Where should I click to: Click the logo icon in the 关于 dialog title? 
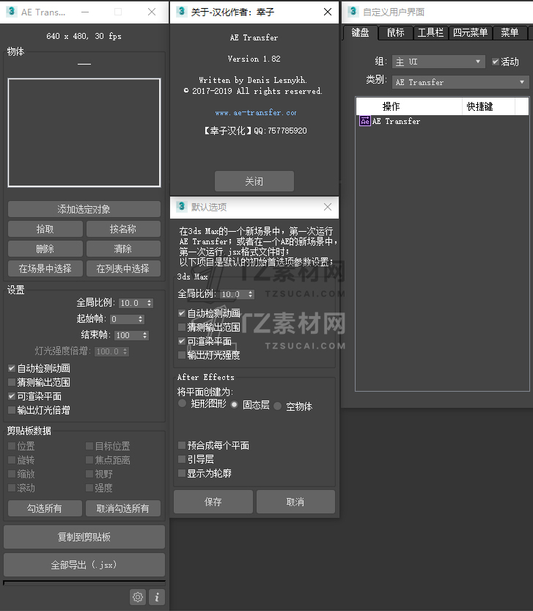(181, 12)
